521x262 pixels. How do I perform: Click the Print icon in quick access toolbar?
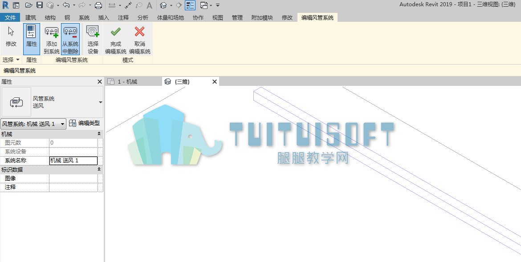tap(98, 5)
